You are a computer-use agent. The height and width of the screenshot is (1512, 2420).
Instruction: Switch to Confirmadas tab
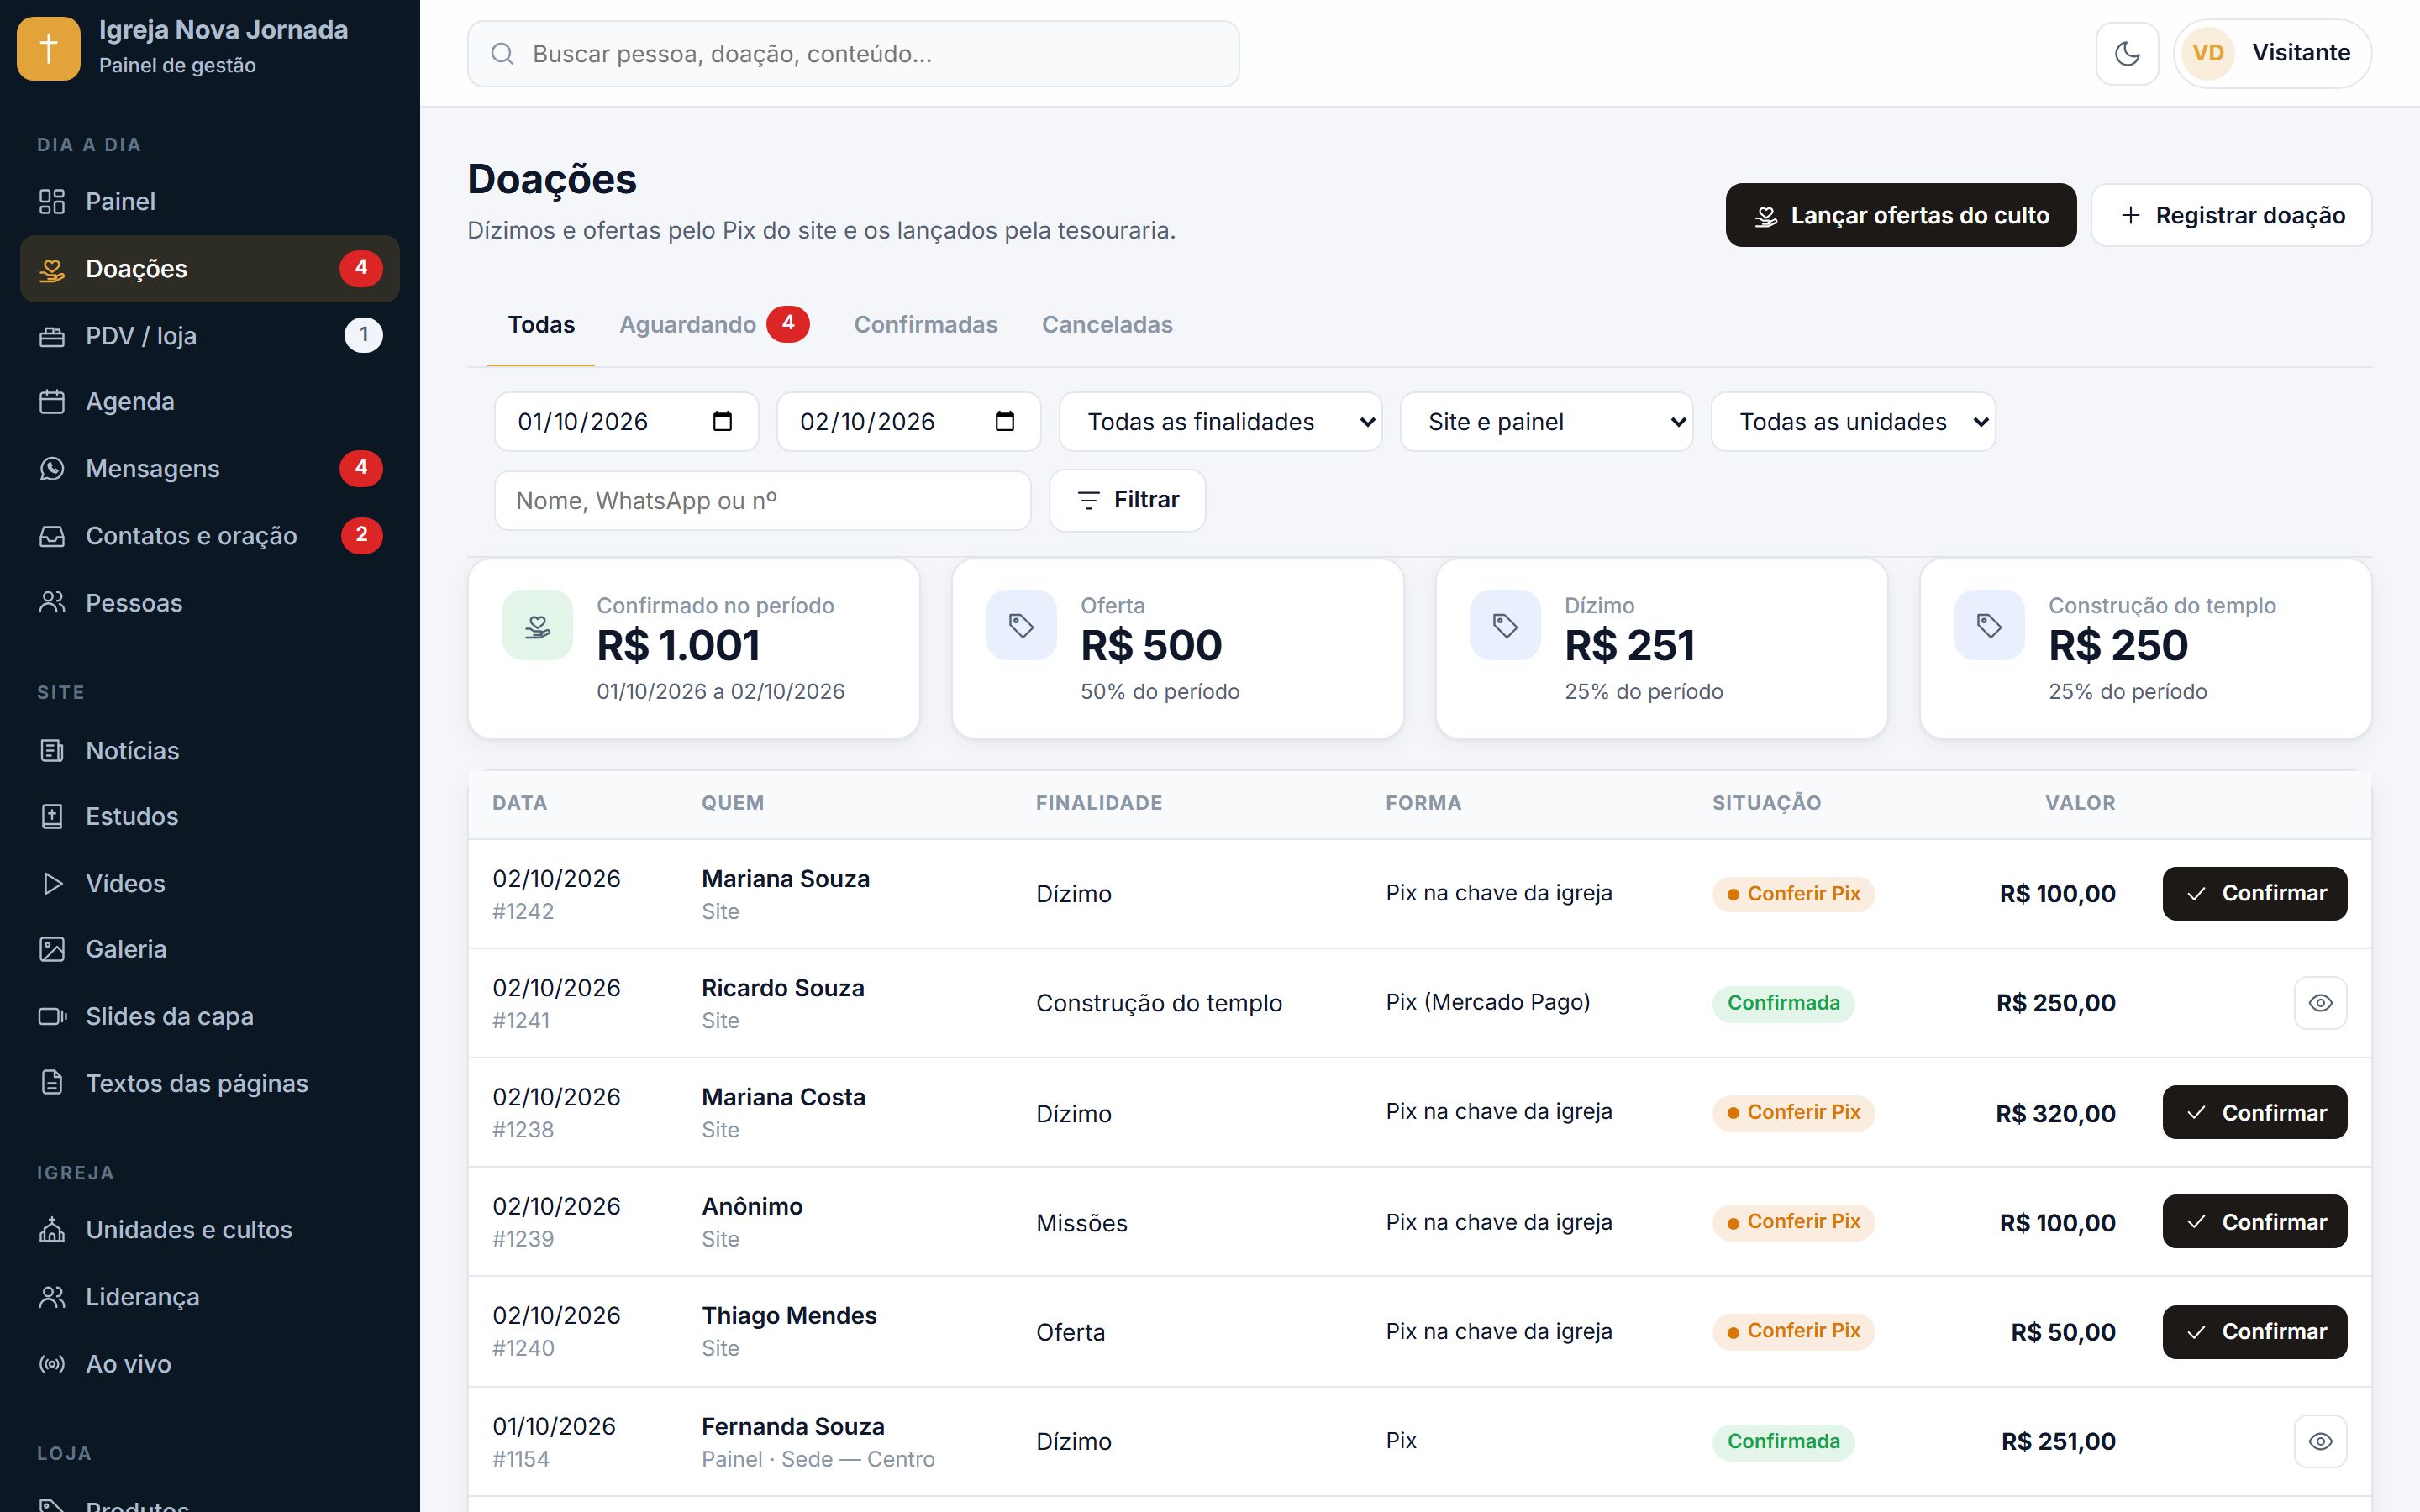pyautogui.click(x=925, y=325)
